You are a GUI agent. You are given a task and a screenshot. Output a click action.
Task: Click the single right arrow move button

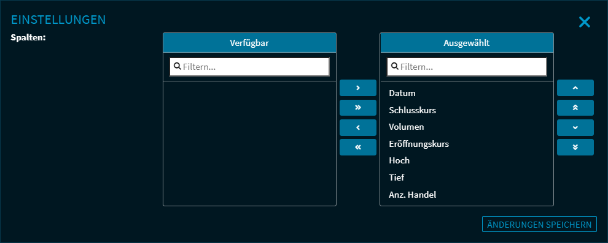[358, 88]
